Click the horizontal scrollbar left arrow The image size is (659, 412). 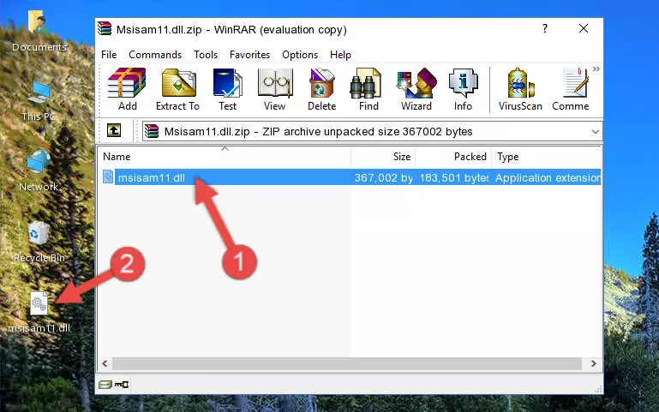click(x=105, y=364)
